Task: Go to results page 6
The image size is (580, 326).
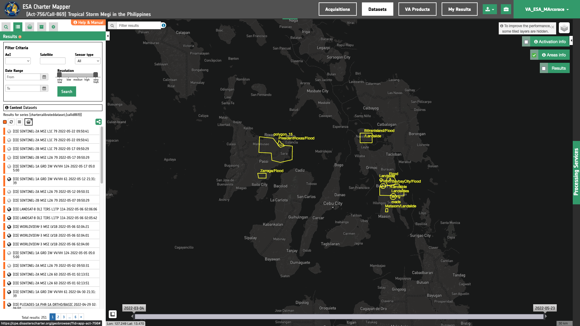Action: [76, 317]
